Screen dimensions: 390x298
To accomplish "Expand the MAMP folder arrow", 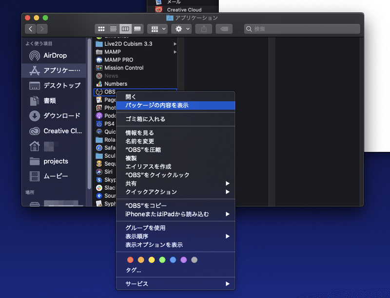I will [175, 52].
